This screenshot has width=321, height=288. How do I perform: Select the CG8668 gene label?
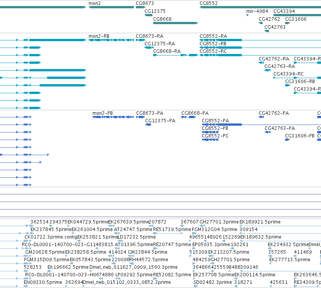[162, 19]
